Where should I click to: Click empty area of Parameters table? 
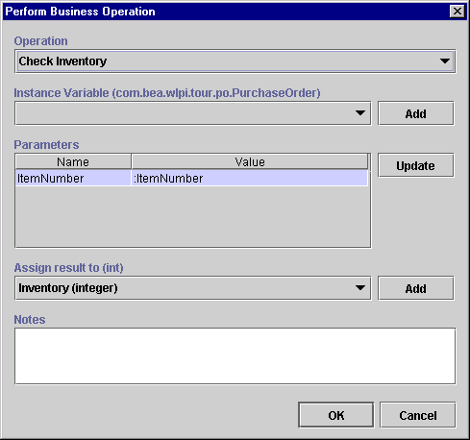click(x=192, y=216)
